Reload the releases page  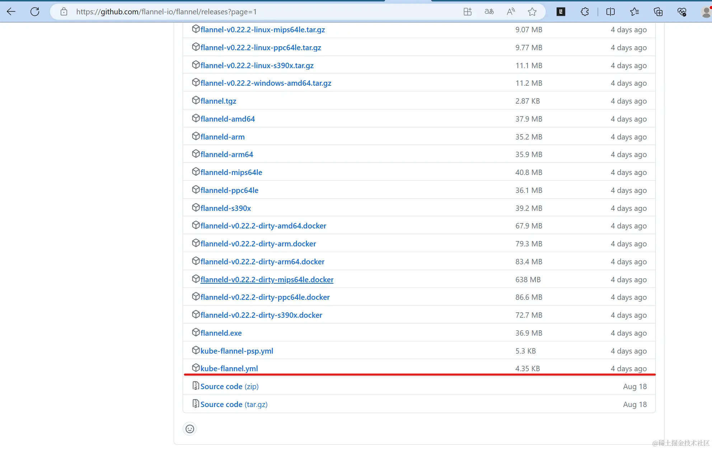(35, 12)
